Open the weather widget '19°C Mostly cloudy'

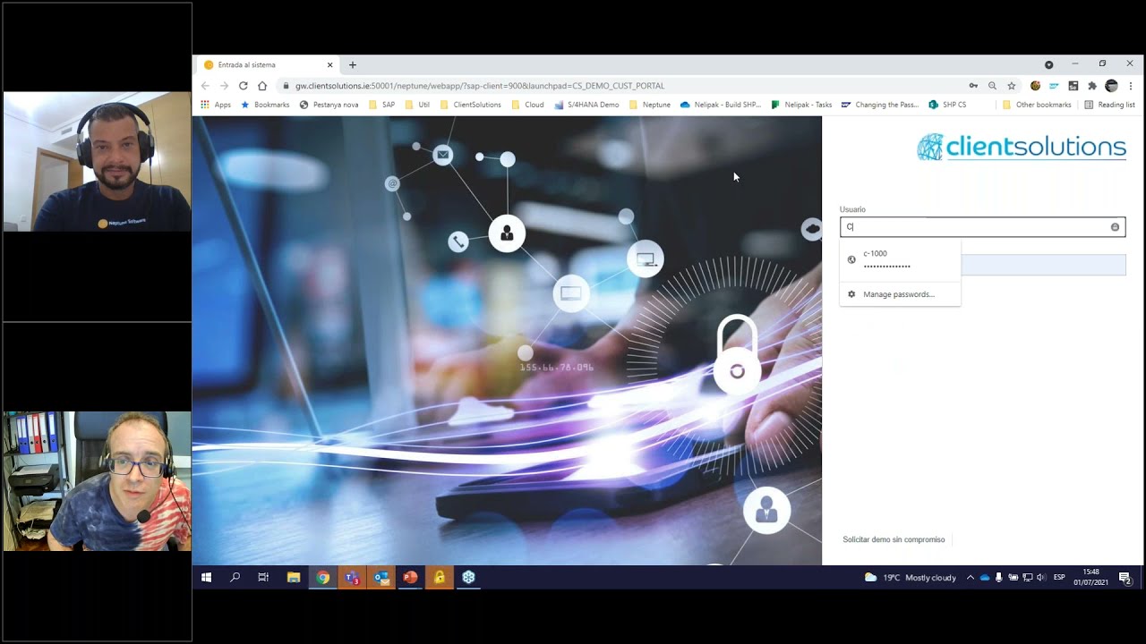tap(911, 578)
